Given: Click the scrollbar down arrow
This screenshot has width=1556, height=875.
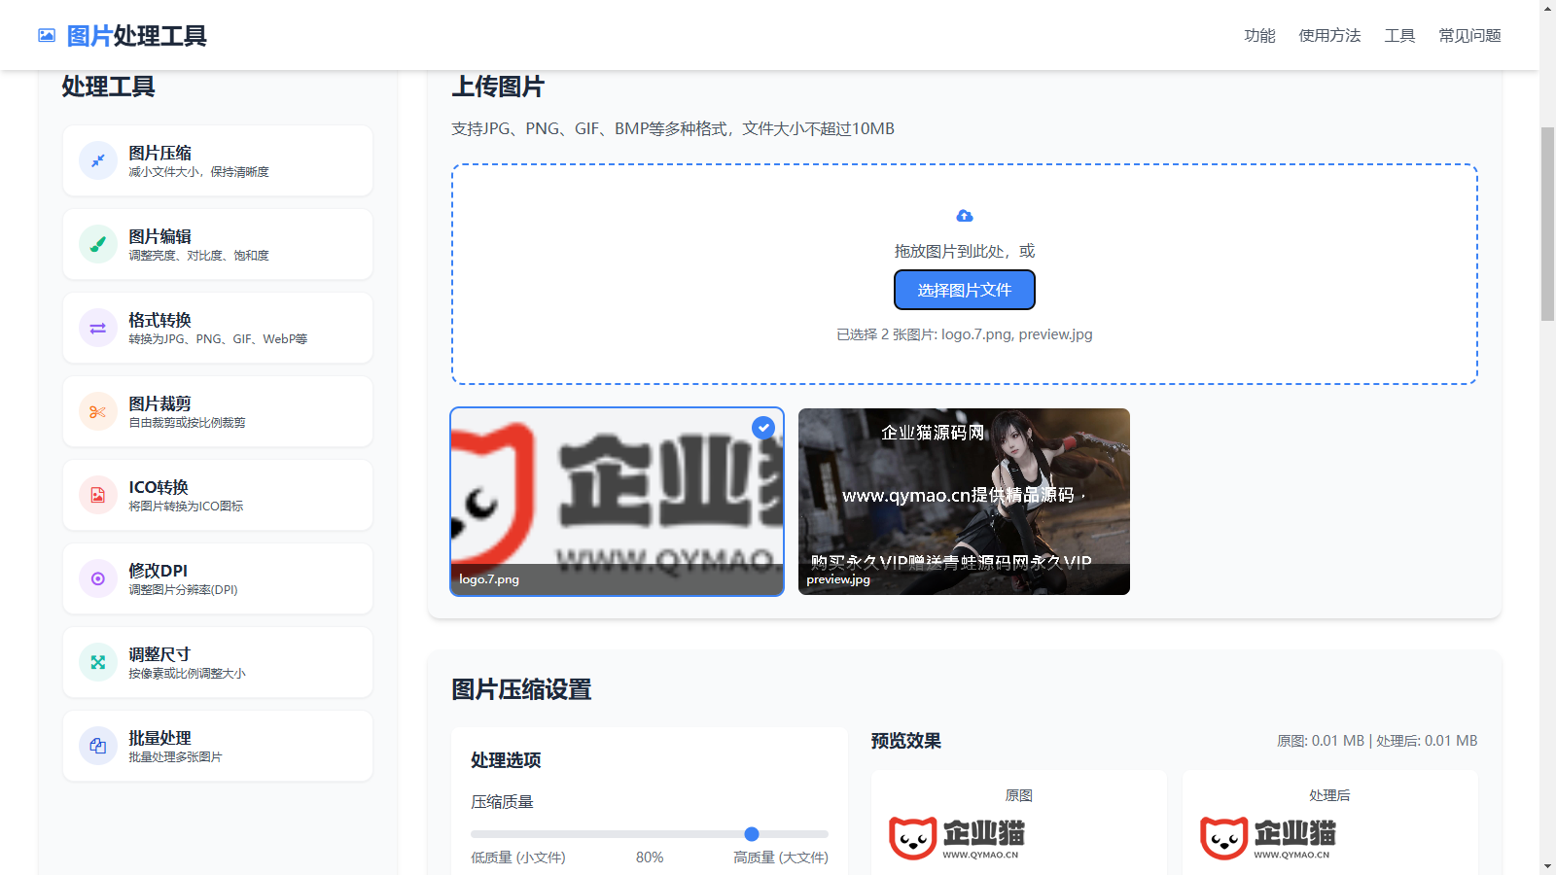Looking at the screenshot, I should point(1547,866).
